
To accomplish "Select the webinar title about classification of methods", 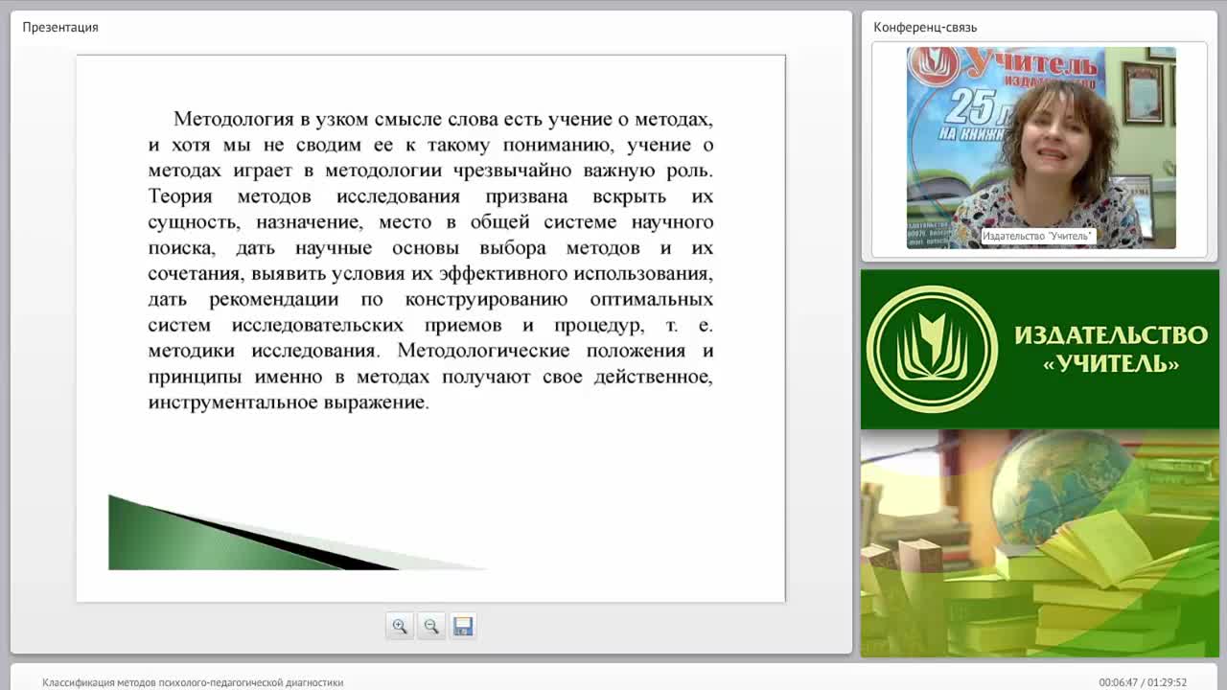I will [x=193, y=682].
